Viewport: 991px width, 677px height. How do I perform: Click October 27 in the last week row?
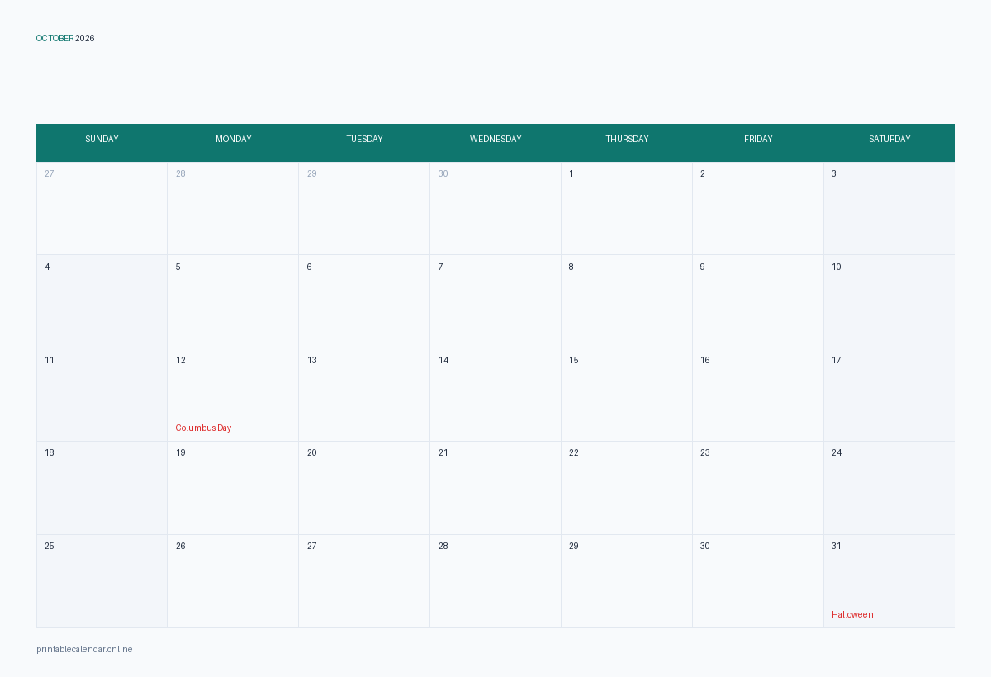312,546
